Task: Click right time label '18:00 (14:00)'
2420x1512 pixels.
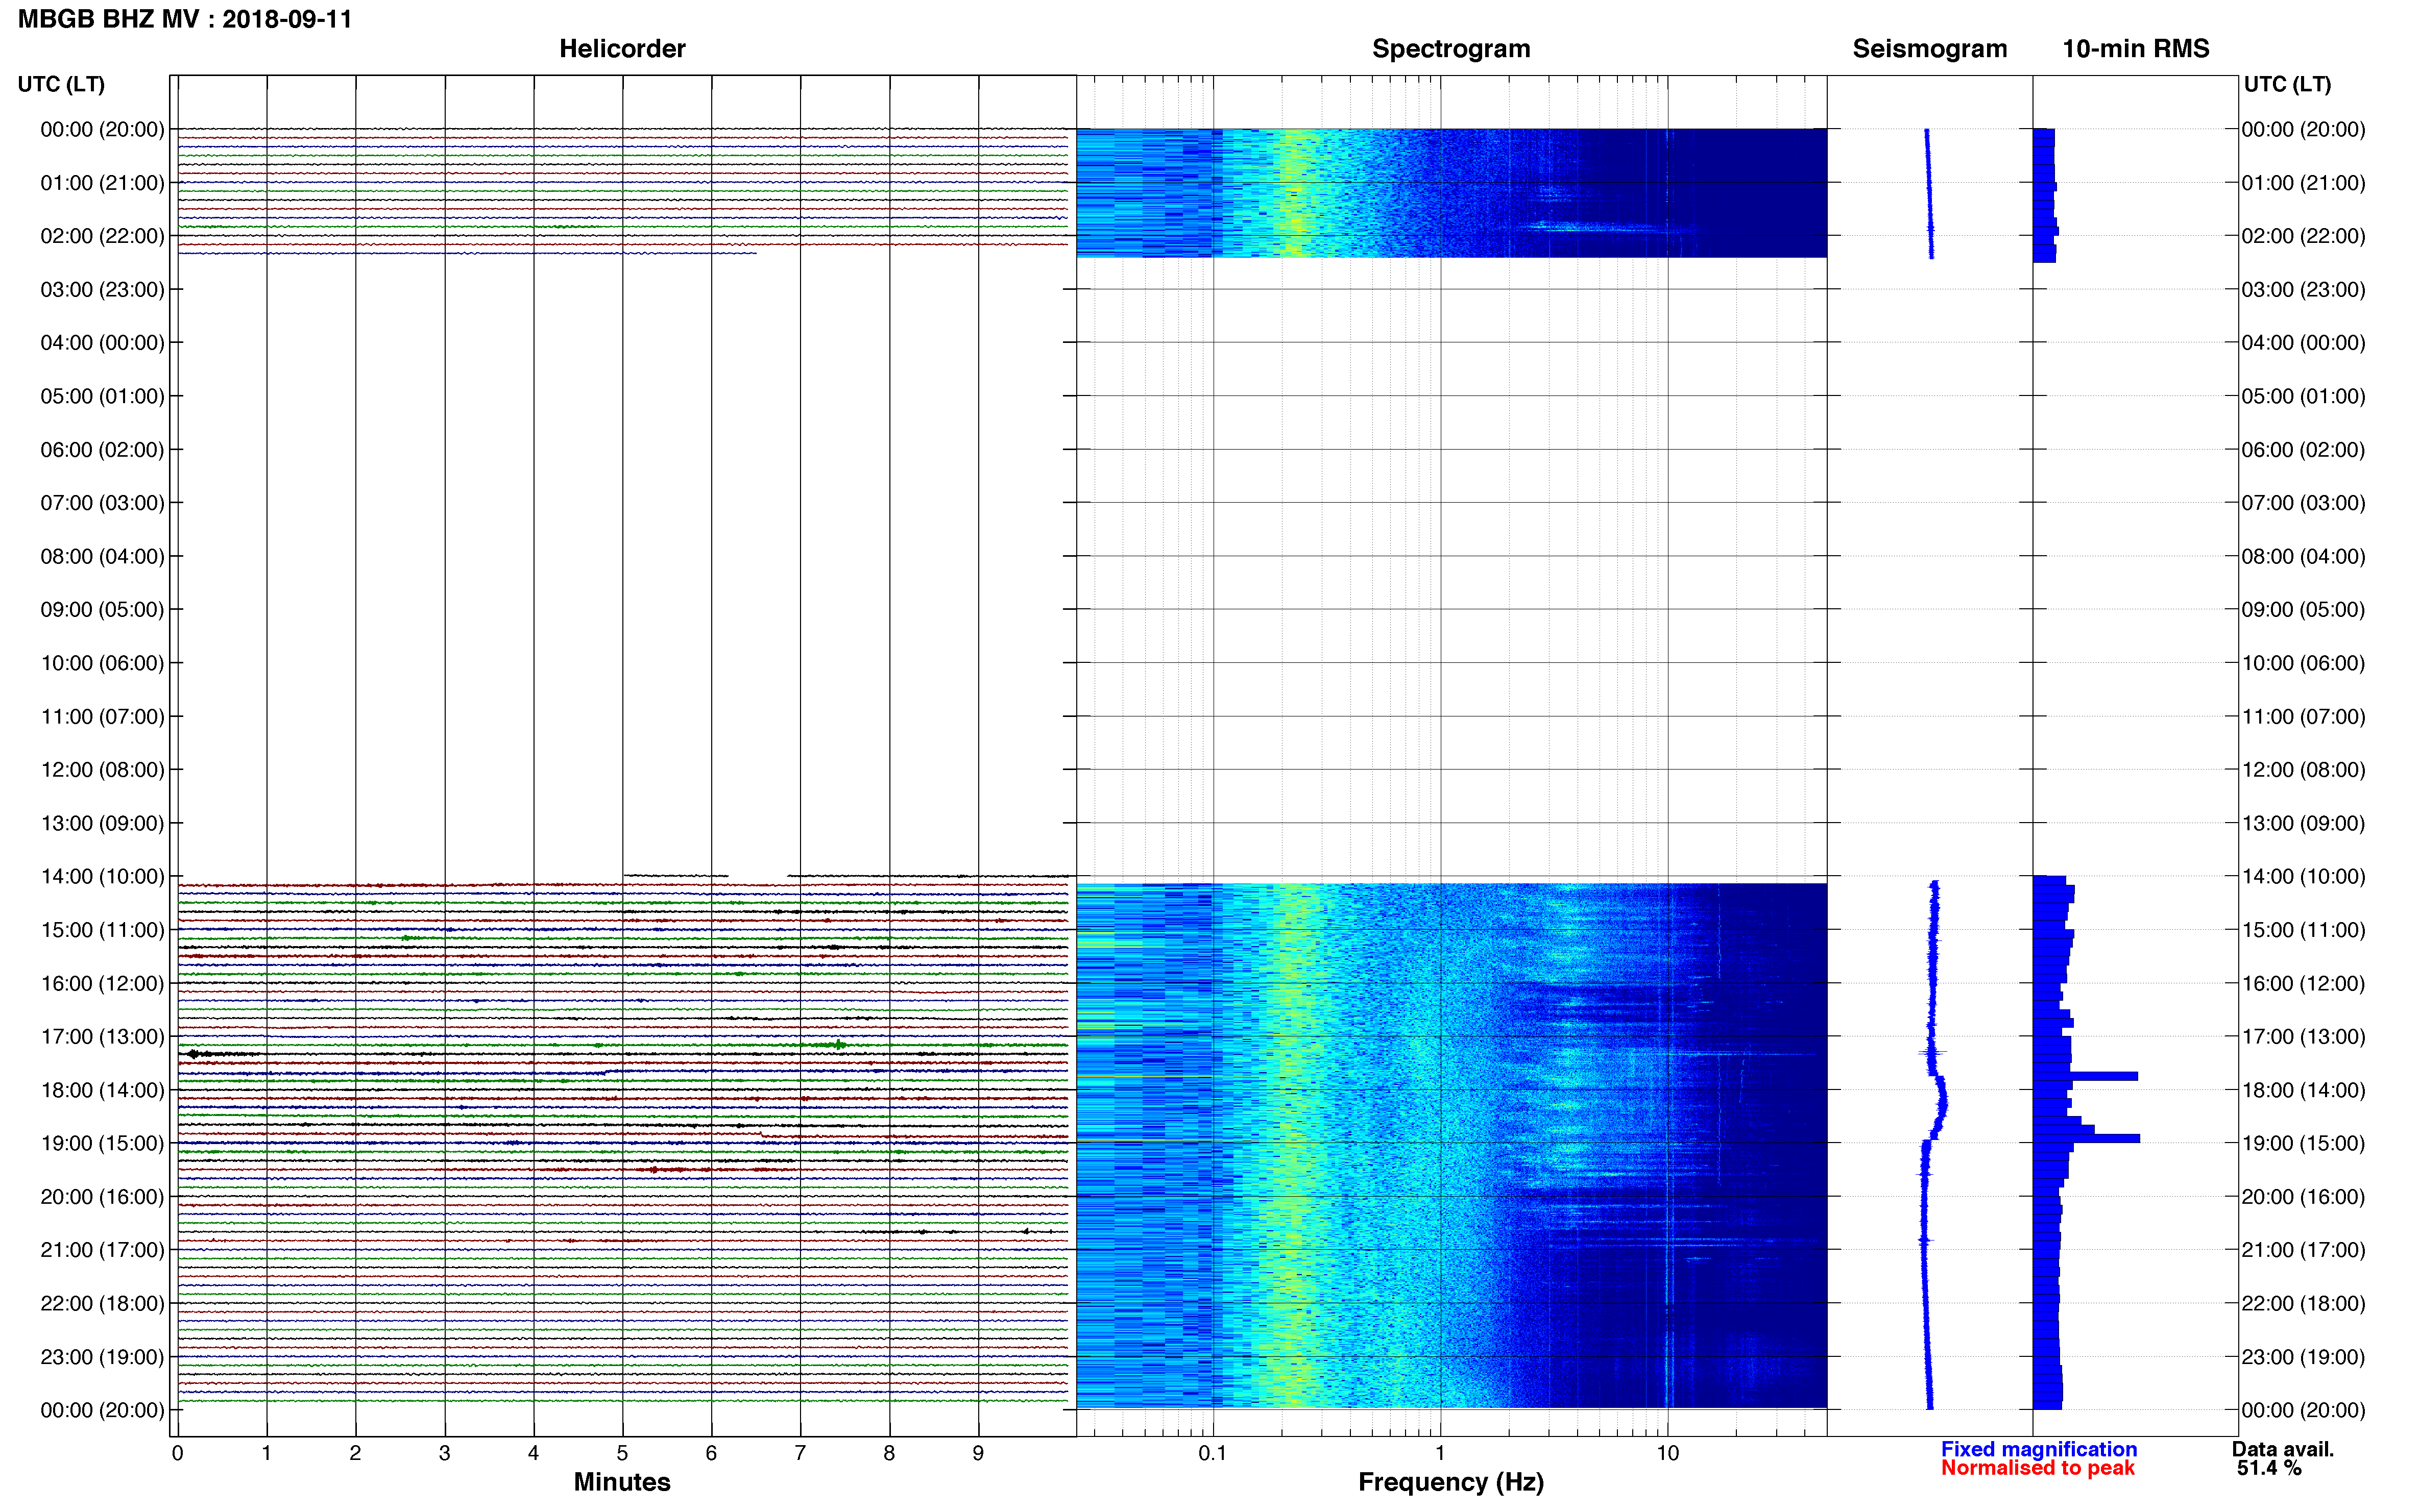Action: point(2303,1090)
